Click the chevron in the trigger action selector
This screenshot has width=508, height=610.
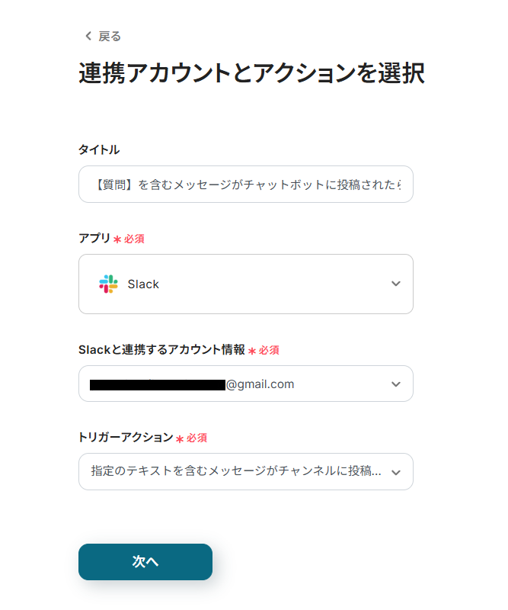395,472
